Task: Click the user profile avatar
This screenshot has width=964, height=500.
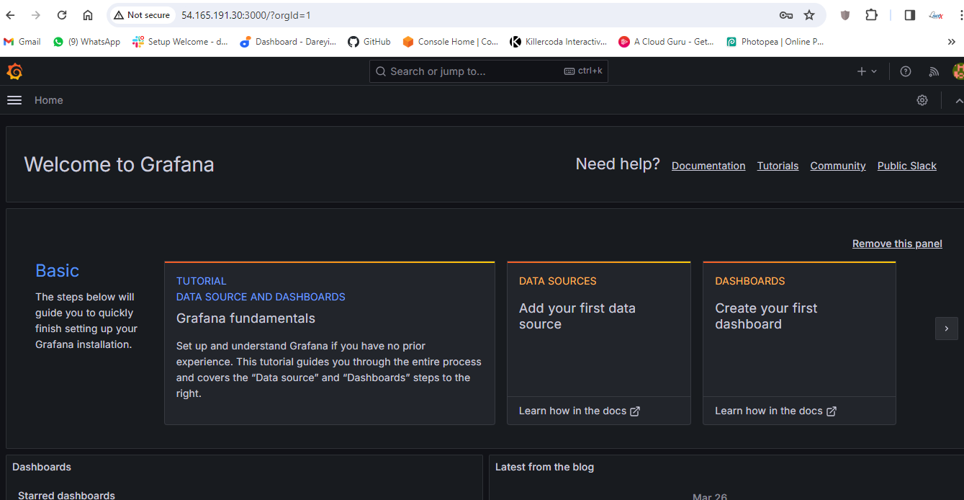Action: (958, 71)
